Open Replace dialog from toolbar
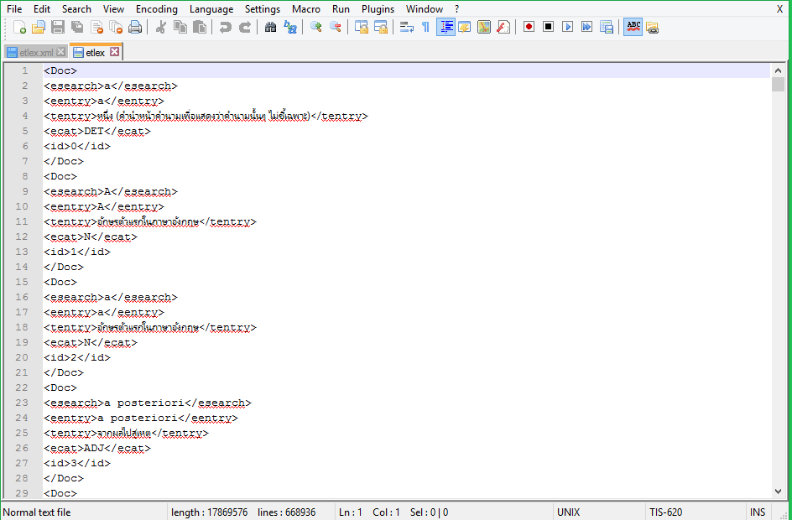Viewport: 792px width, 520px height. click(x=290, y=28)
